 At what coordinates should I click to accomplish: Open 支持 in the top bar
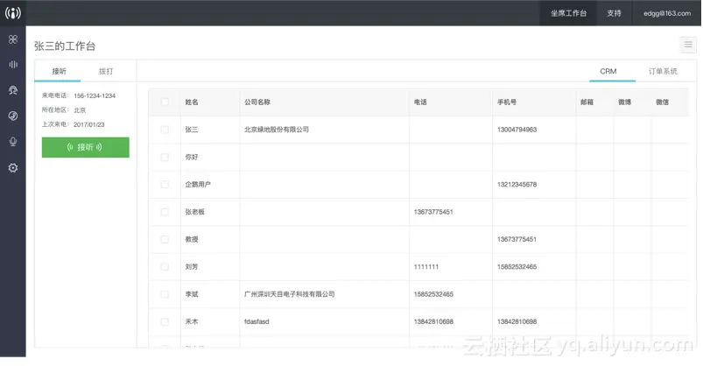click(614, 13)
